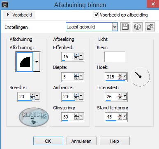Click the reset to default icon
This screenshot has height=149, width=159.
[x=150, y=27]
